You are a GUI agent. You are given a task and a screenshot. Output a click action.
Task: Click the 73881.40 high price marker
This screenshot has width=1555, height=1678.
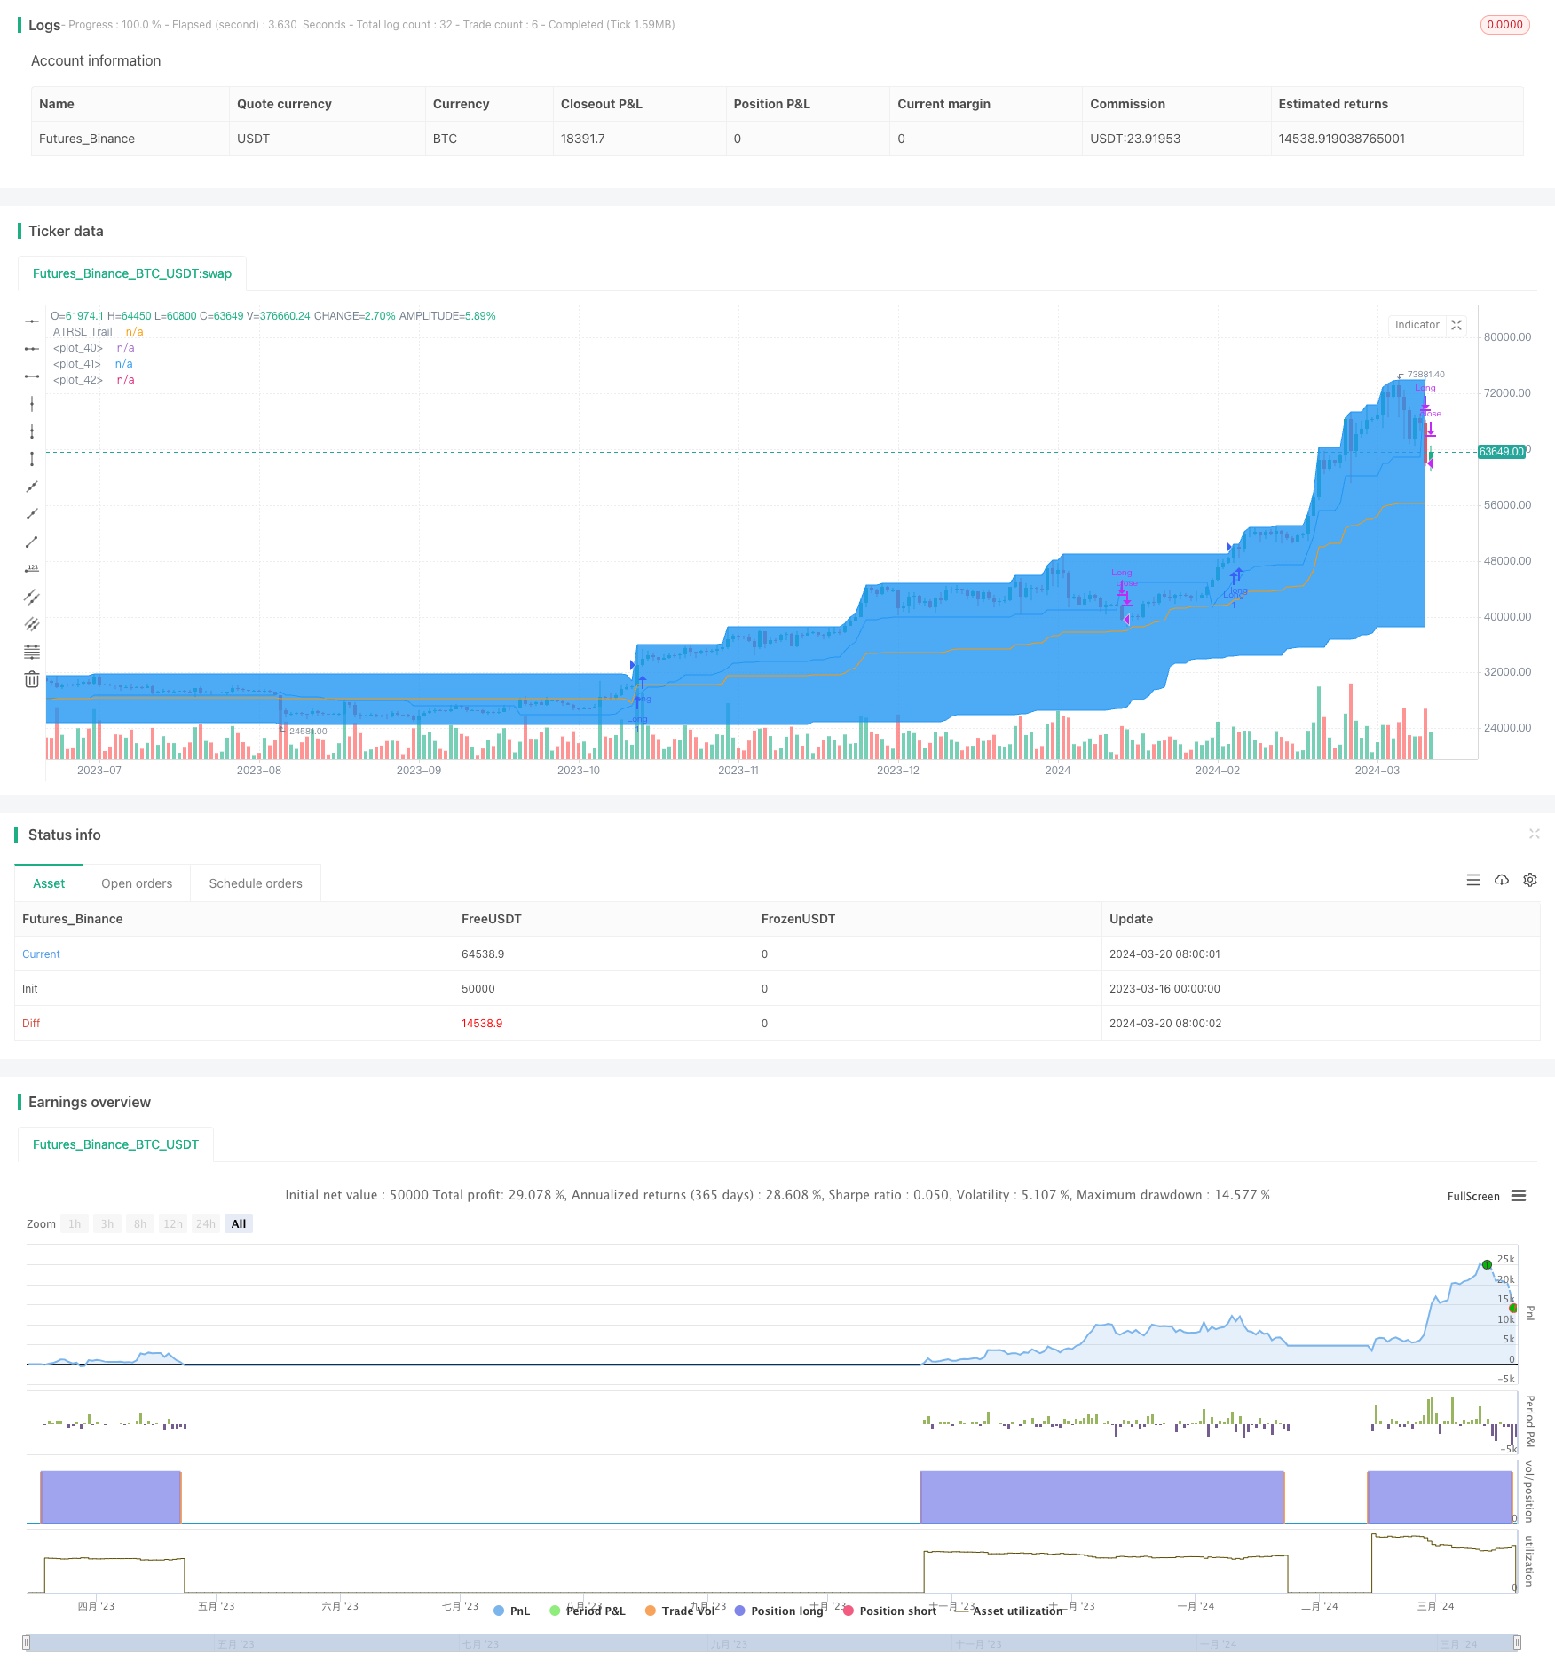pyautogui.click(x=1426, y=375)
